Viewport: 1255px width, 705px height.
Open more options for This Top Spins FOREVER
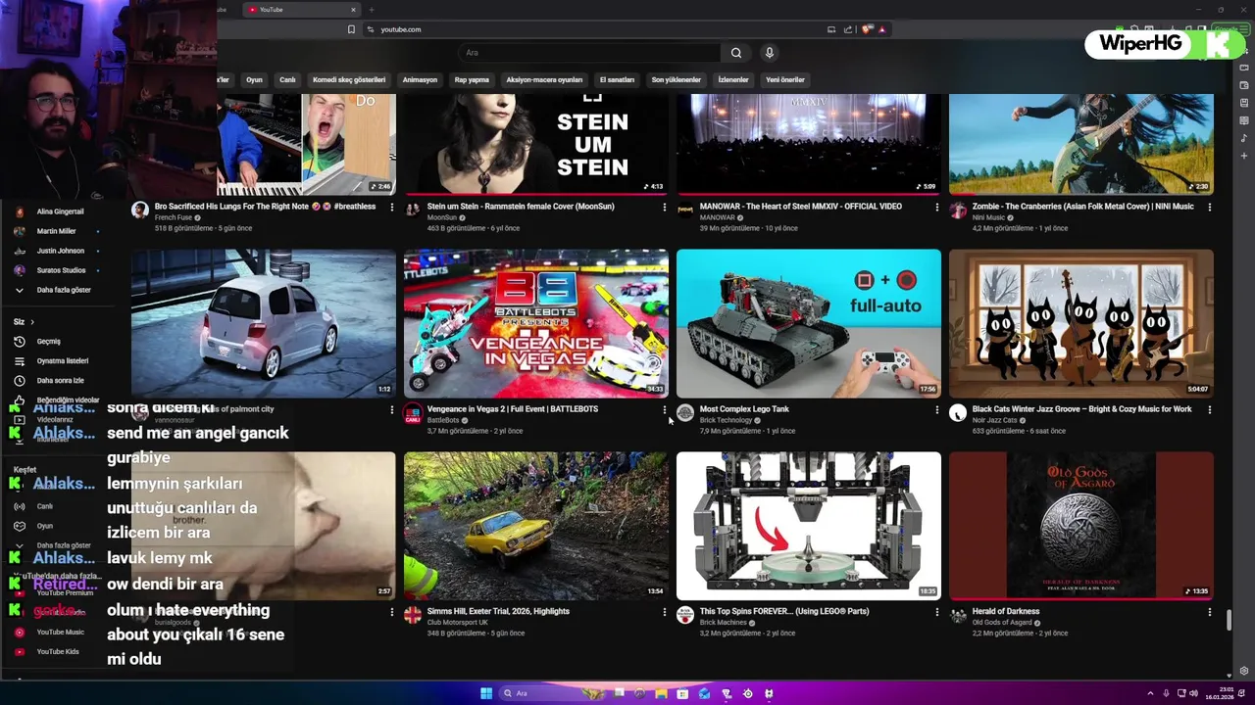point(936,612)
